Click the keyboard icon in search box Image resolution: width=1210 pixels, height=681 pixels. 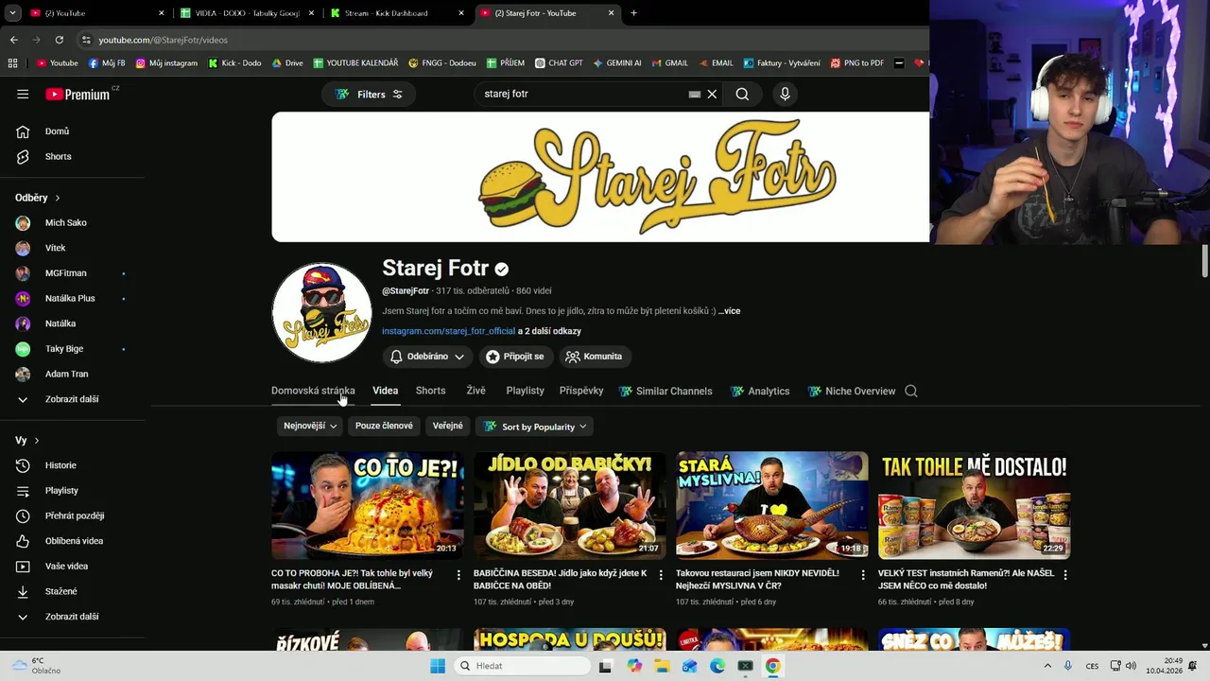(694, 94)
